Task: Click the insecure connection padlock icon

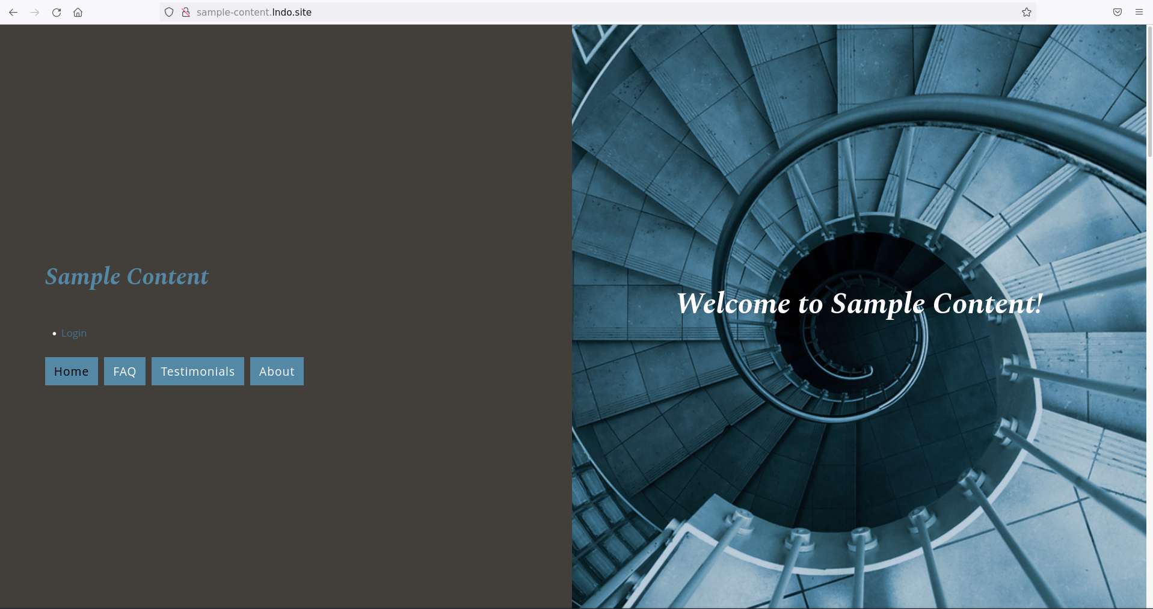Action: [x=186, y=12]
